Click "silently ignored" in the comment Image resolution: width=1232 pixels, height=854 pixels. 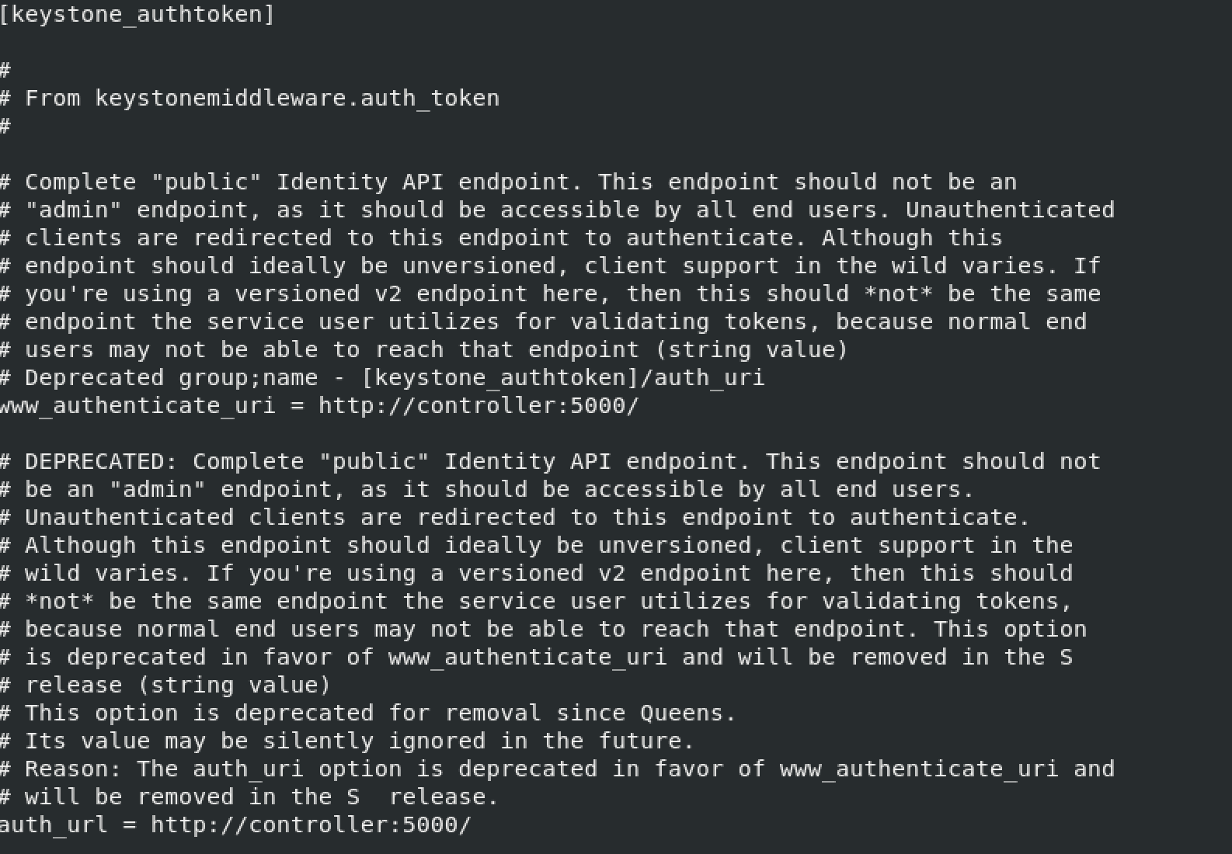point(374,741)
